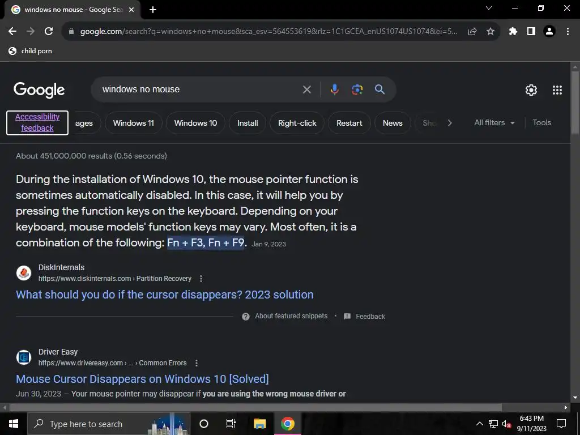Screen dimensions: 580x435
Task: Click the horizontal scrollbar thumb
Action: (x=255, y=408)
